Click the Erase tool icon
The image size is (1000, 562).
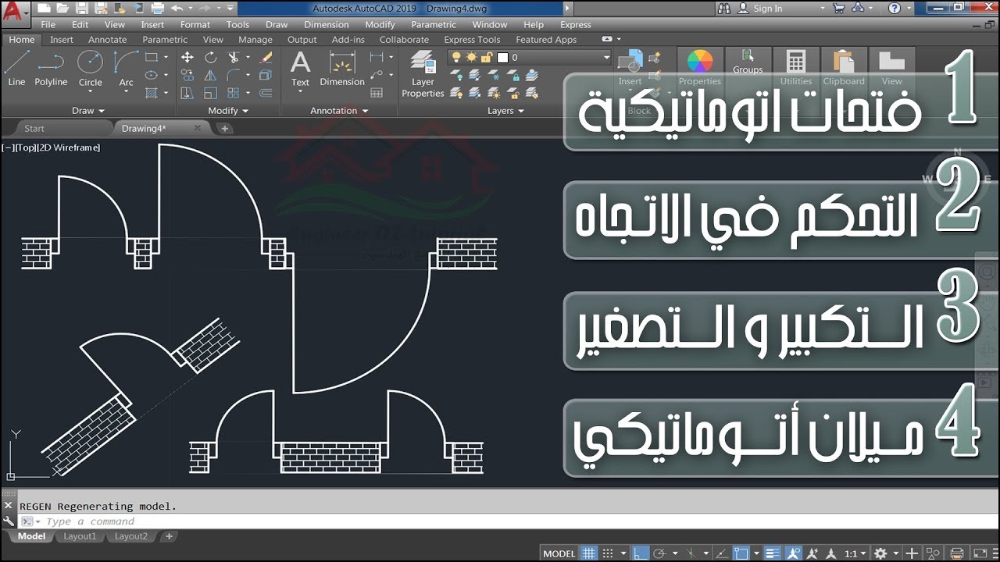tap(266, 58)
